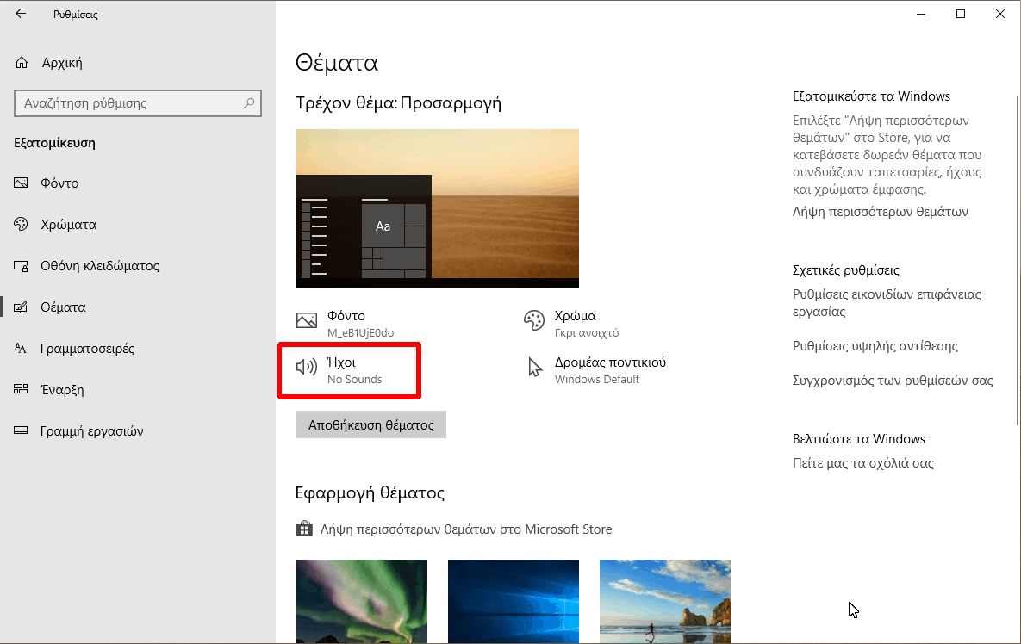1021x644 pixels.
Task: Apply the aurora green theme thumbnail
Action: (x=362, y=602)
